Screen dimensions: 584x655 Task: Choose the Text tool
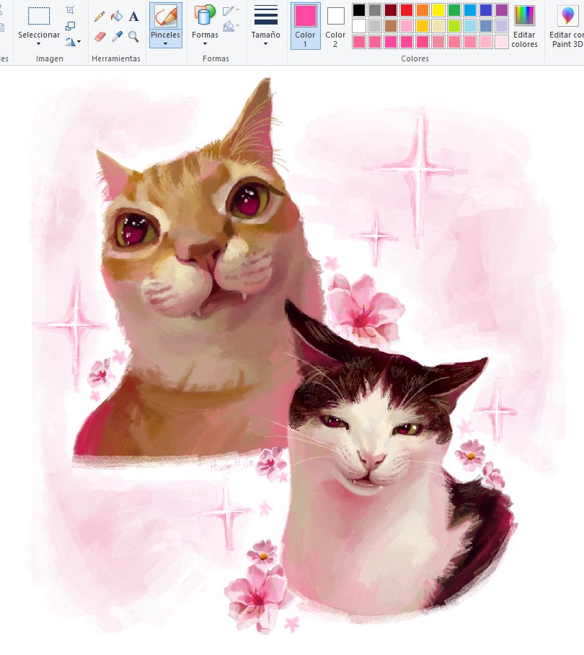(x=133, y=17)
